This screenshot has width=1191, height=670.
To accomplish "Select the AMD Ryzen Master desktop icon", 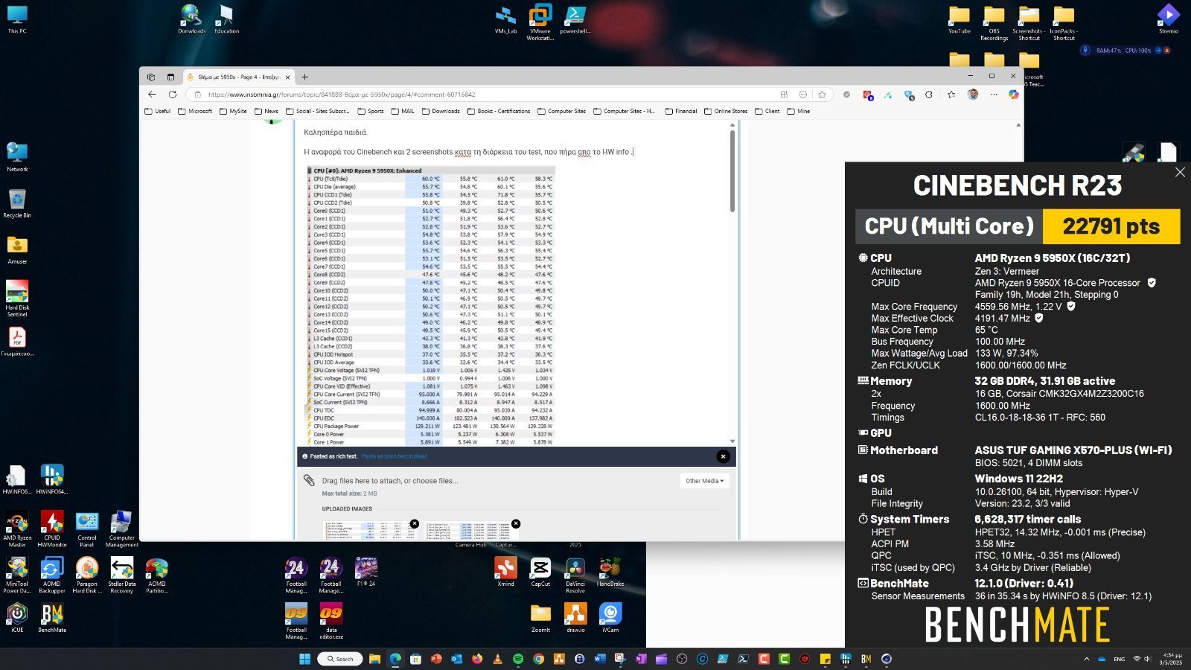I will pyautogui.click(x=17, y=529).
